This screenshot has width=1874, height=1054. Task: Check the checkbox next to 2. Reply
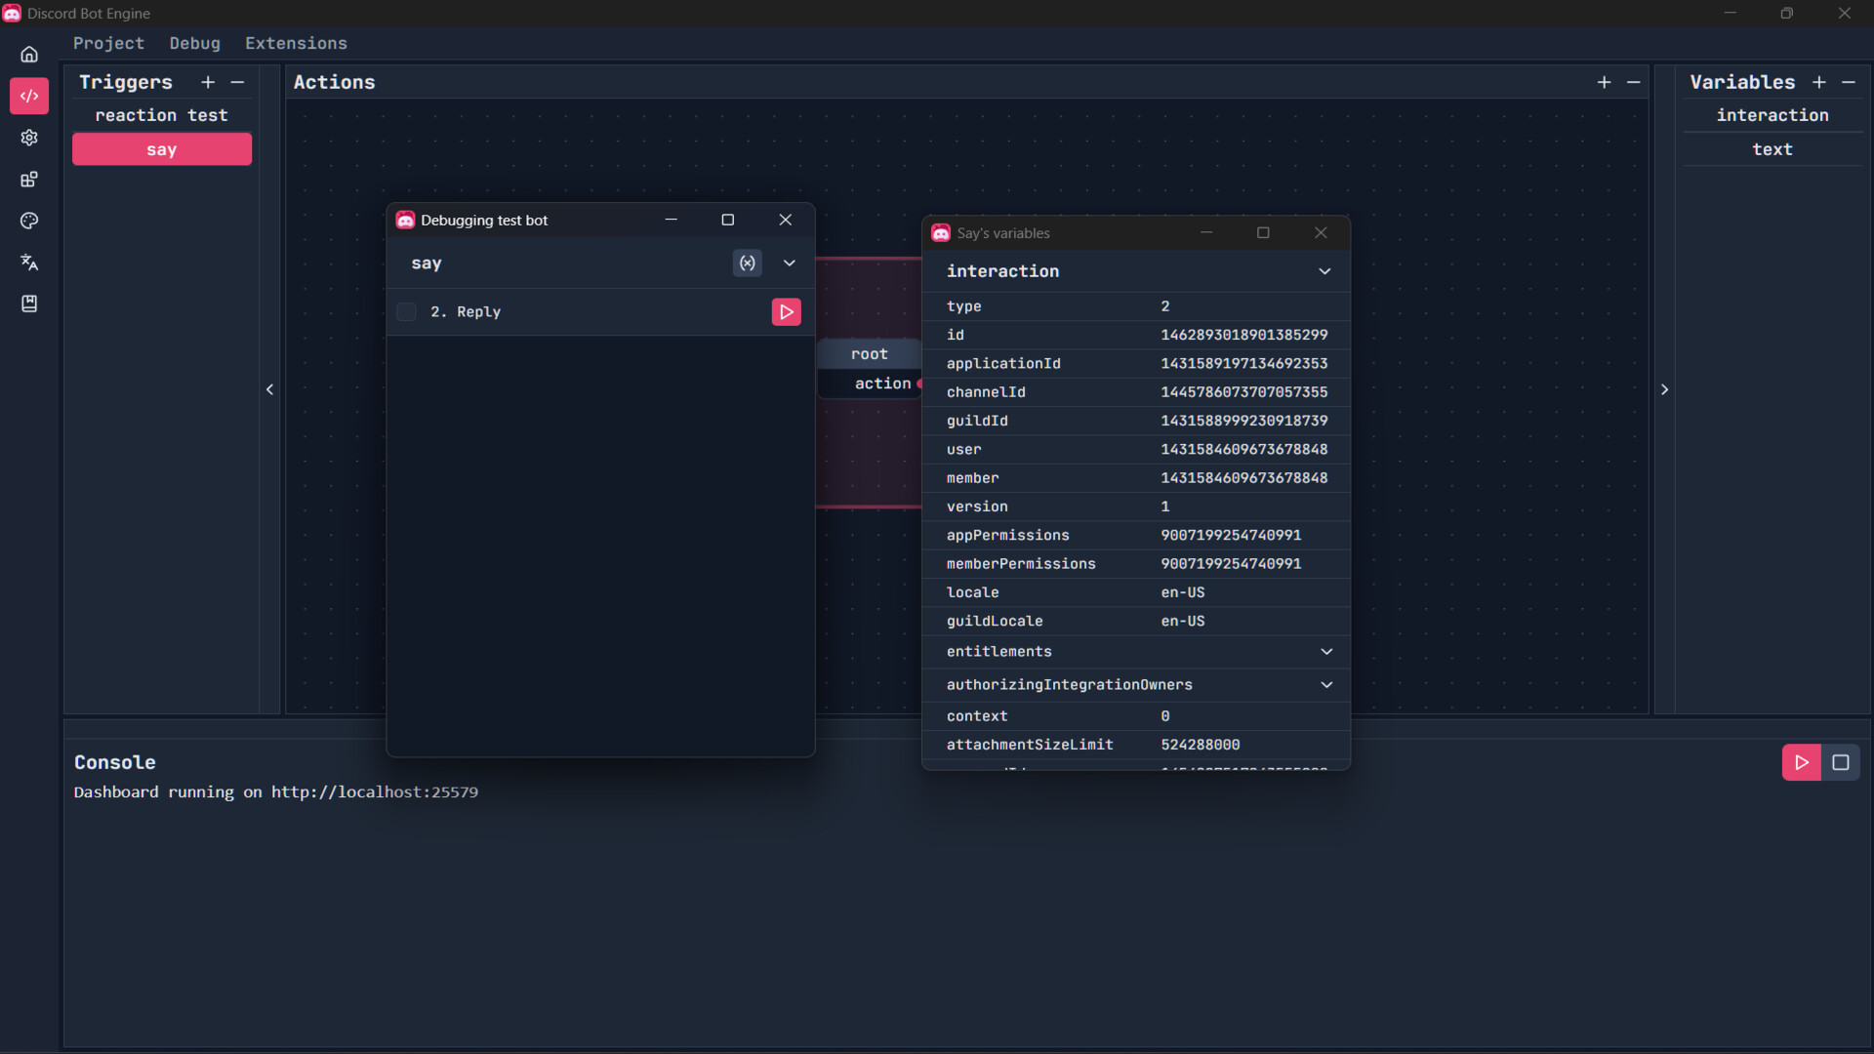coord(406,311)
